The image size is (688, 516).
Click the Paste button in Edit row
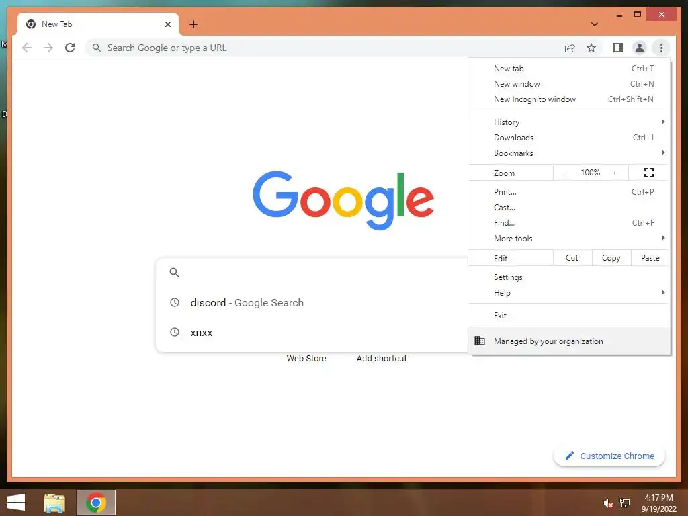[x=650, y=258]
